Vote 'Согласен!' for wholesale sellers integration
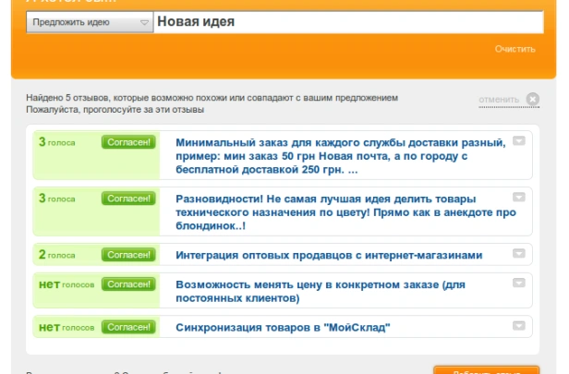This screenshot has height=374, width=569. pyautogui.click(x=128, y=255)
